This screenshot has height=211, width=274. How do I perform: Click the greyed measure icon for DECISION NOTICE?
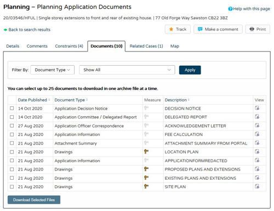point(146,108)
